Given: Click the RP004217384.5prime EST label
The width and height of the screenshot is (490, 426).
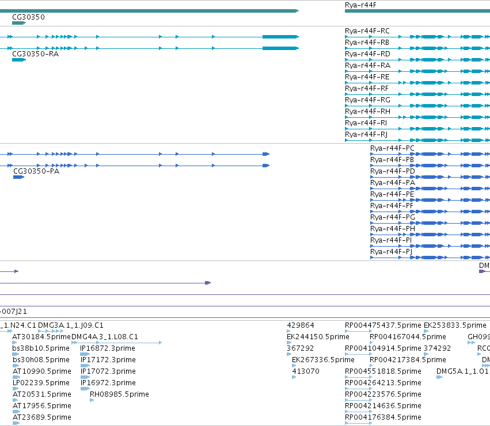Looking at the screenshot, I should click(408, 360).
